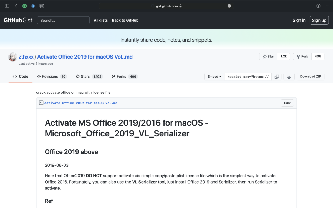Screen dimensions: 333x208
Task: Select the Revisions clock icon
Action: 39,77
